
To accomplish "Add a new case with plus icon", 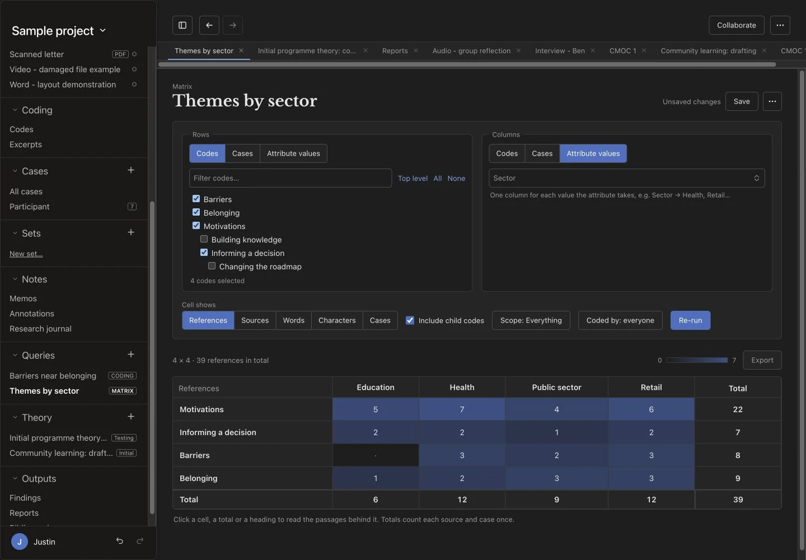I will (x=131, y=170).
